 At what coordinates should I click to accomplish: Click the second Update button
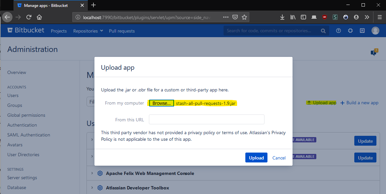click(x=365, y=158)
